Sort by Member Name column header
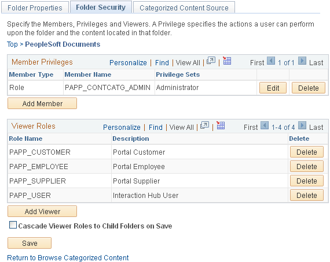 88,74
